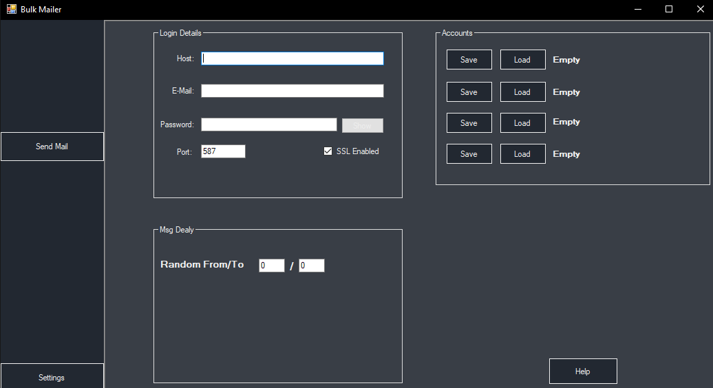Click the Bulk Mailer app icon in title bar
This screenshot has height=388, width=713.
(x=12, y=9)
